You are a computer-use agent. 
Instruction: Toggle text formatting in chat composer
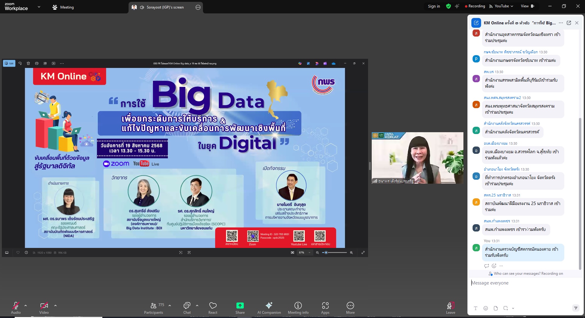(x=475, y=308)
